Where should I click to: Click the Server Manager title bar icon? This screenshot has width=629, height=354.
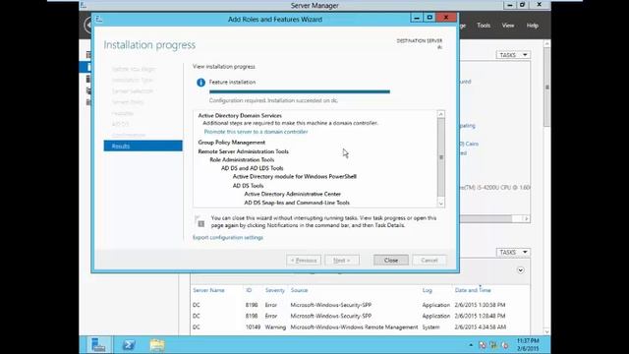point(83,5)
